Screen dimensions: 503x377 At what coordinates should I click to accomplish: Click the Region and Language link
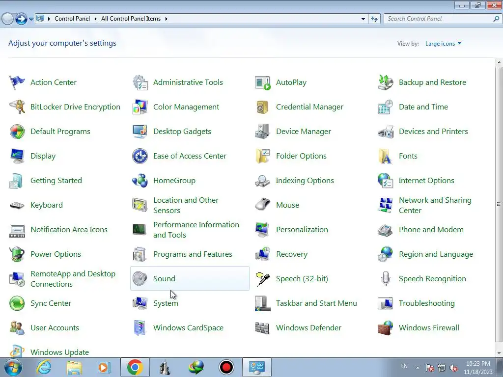pos(436,254)
